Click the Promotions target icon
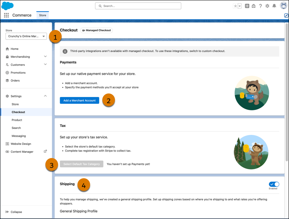The height and width of the screenshot is (219, 289). (7, 73)
